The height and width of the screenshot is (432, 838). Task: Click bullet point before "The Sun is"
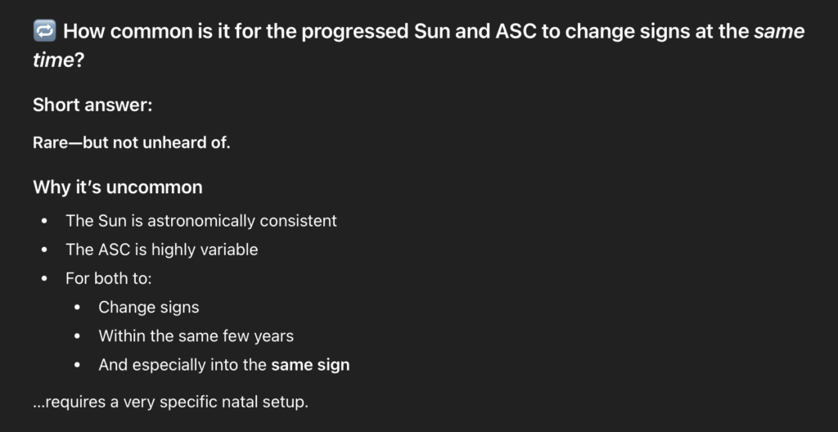click(44, 222)
